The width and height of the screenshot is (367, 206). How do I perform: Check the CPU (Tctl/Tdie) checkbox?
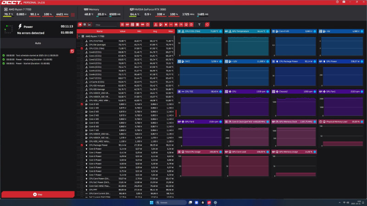pyautogui.click(x=82, y=41)
